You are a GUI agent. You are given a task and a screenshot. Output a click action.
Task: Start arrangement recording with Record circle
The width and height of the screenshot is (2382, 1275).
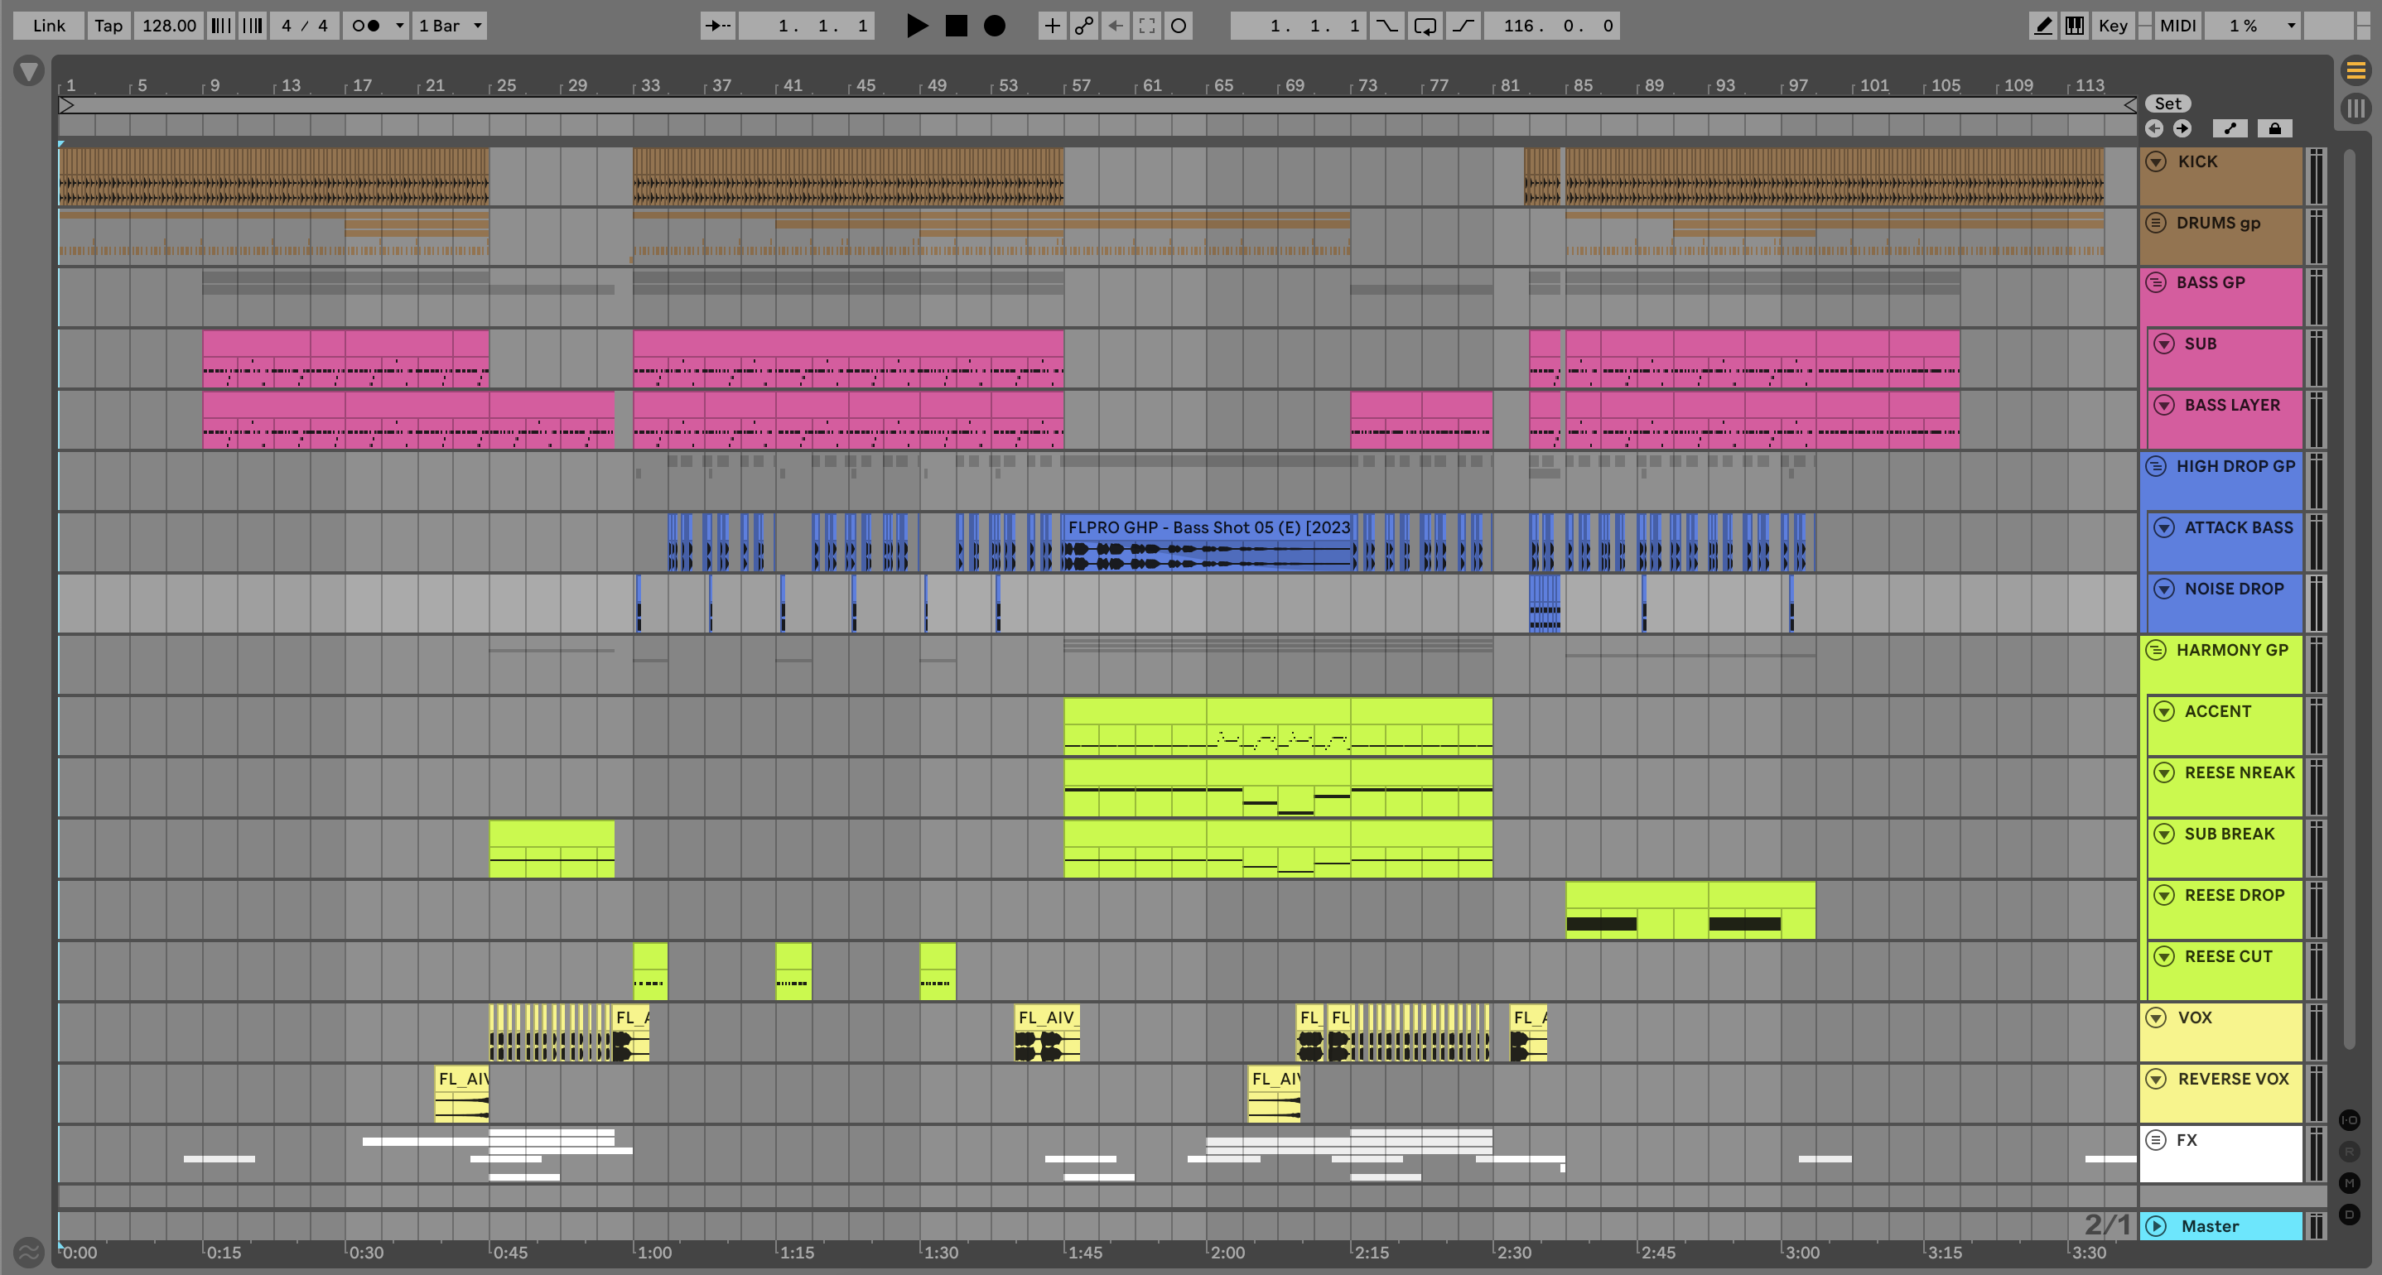[994, 26]
